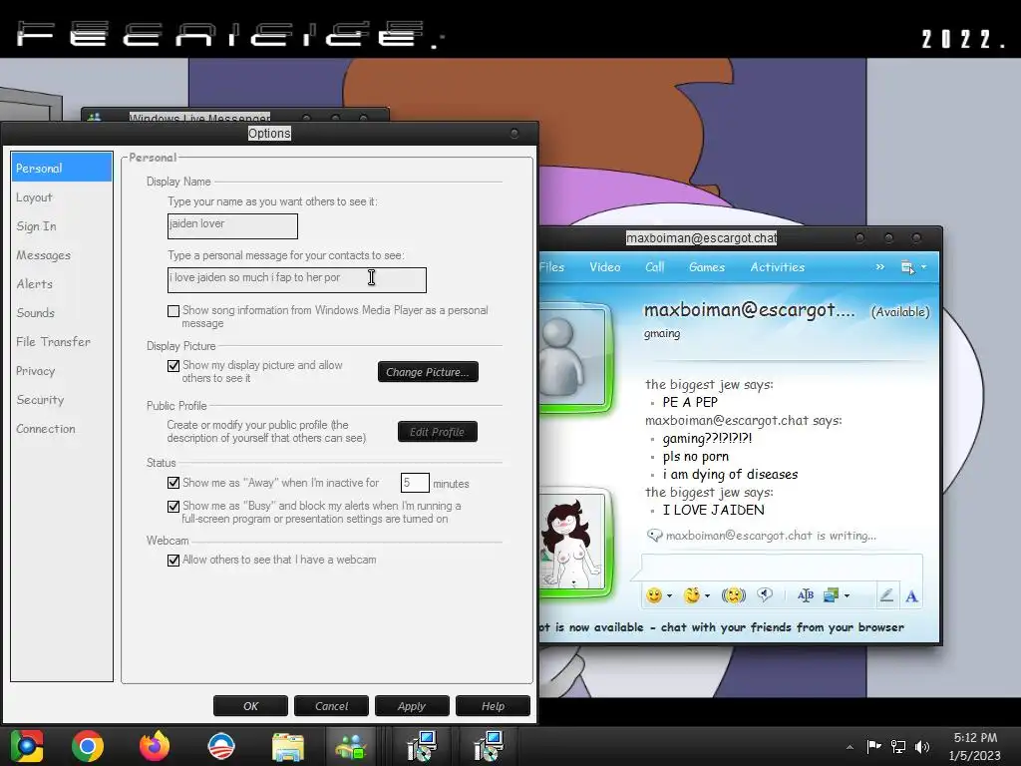Click the show menu icon in chat window
The width and height of the screenshot is (1021, 766).
[907, 267]
